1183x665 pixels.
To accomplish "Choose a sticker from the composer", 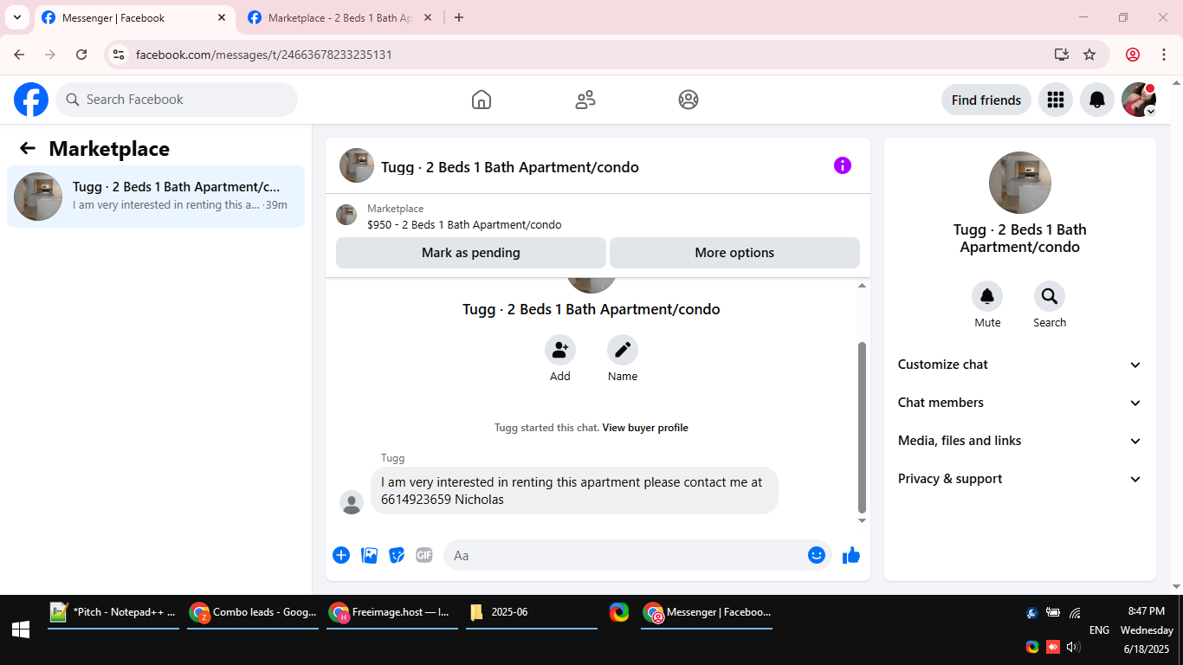I will click(x=397, y=555).
